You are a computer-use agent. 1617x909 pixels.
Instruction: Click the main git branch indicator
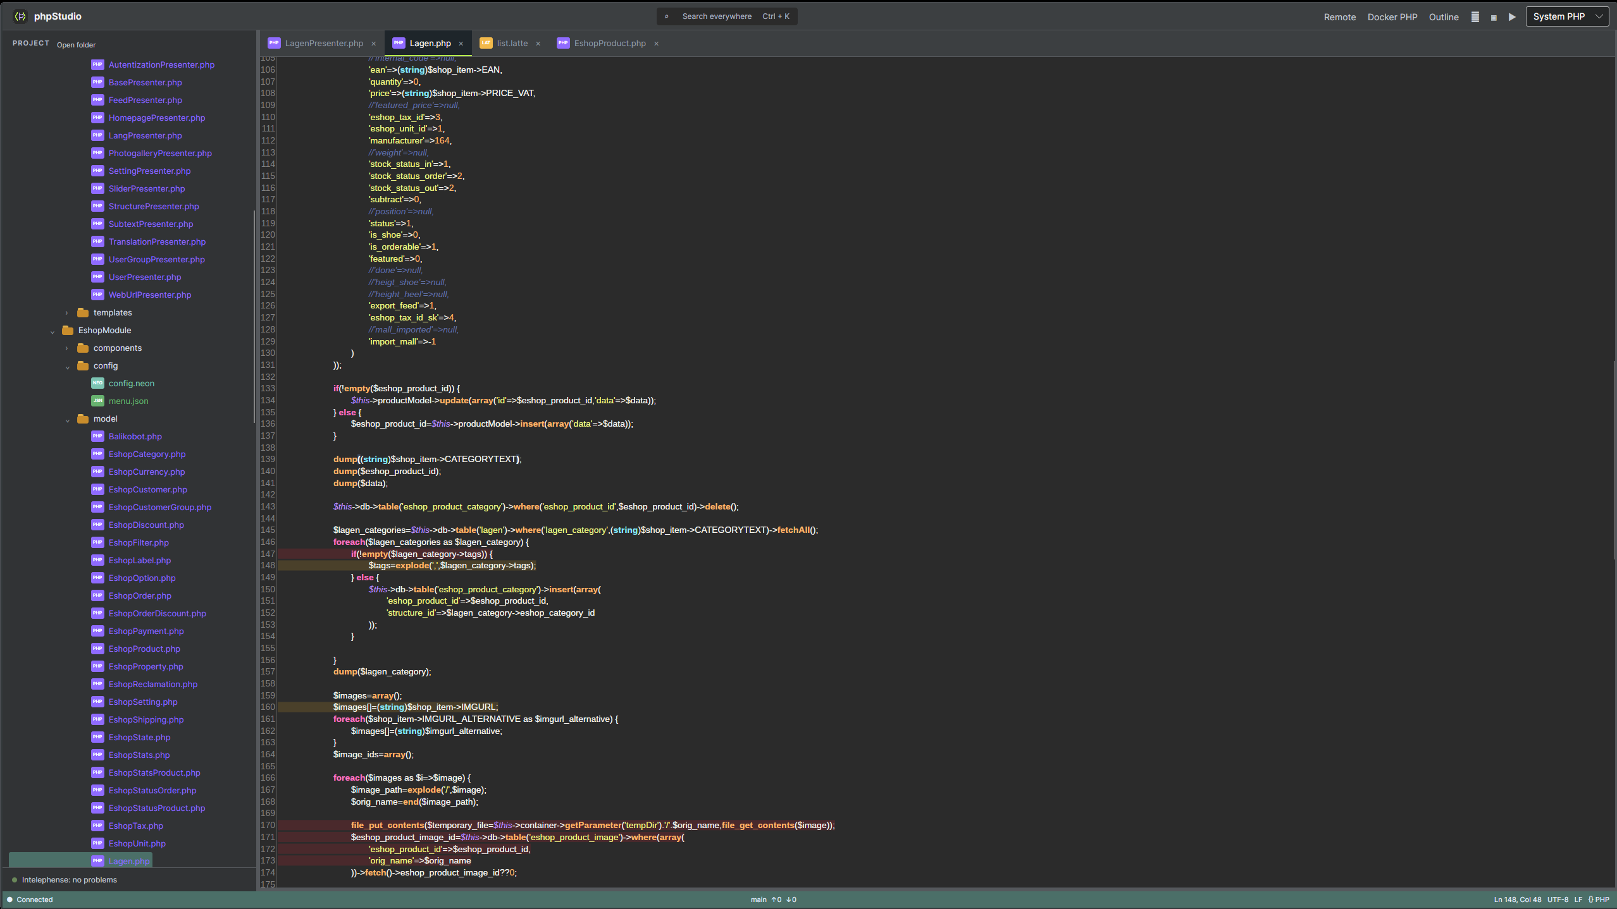[x=758, y=900]
